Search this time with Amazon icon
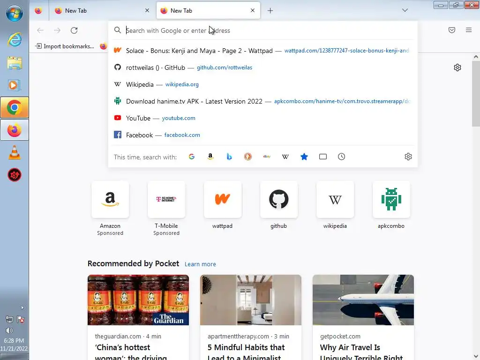Image resolution: width=480 pixels, height=360 pixels. coord(210,157)
